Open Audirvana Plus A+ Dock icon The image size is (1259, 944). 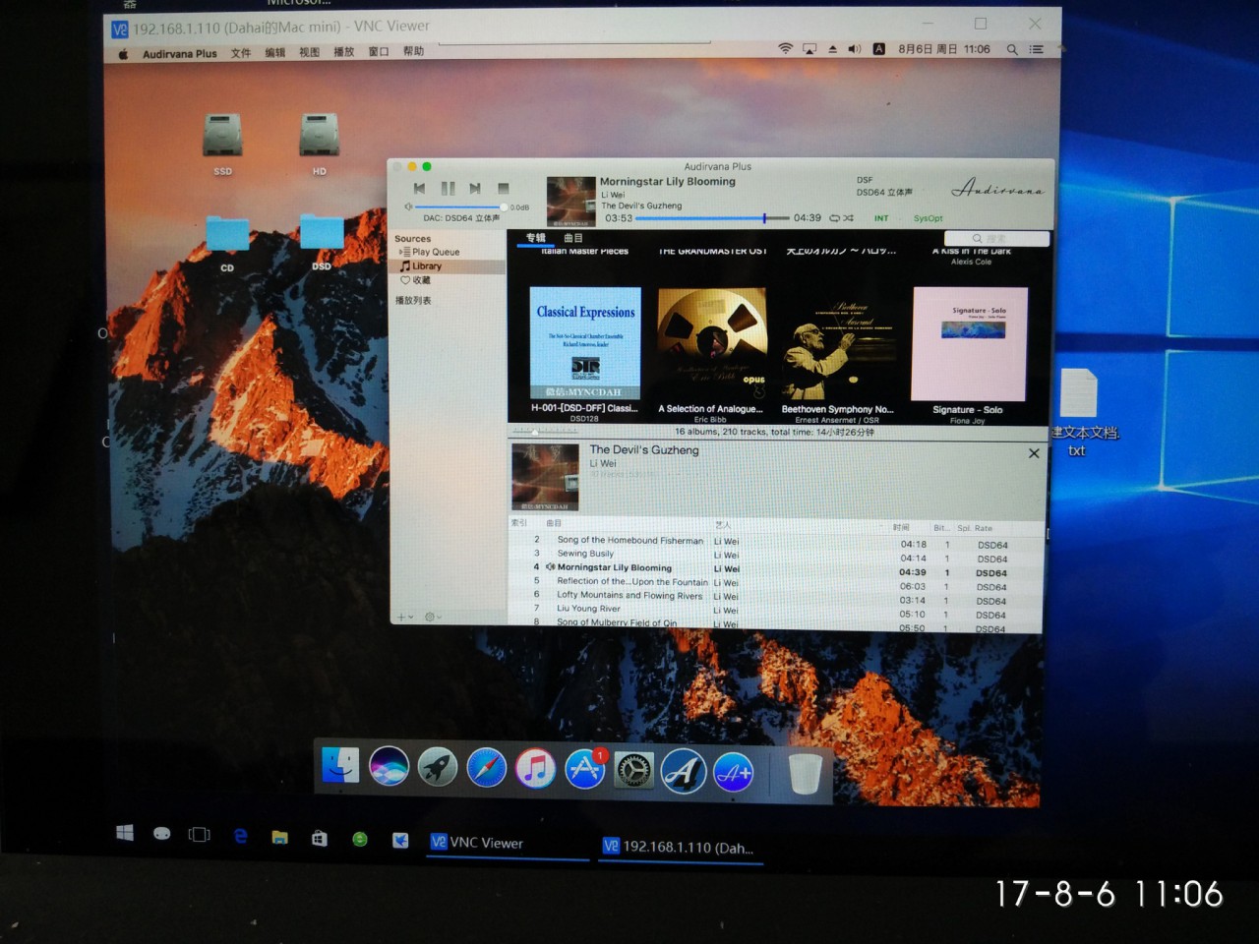click(733, 773)
